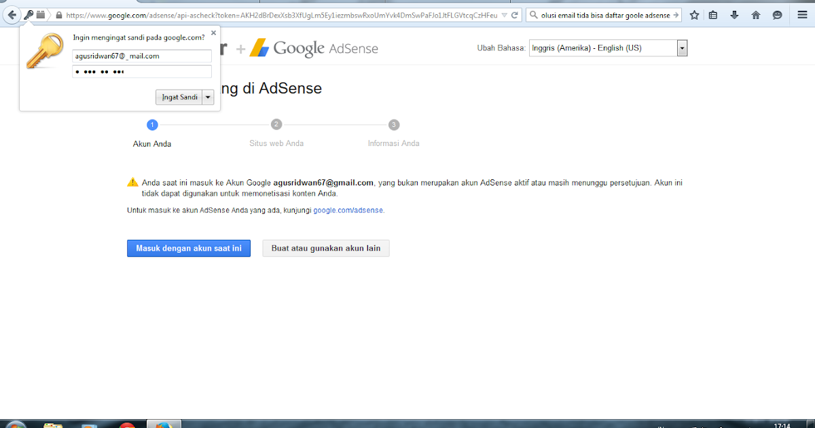Expand the Ingat Sandi options arrow
The height and width of the screenshot is (428, 815).
pyautogui.click(x=208, y=97)
